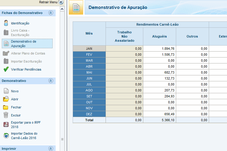Select the MAI month row header
Screen dimensions: 227x151
coord(89,72)
